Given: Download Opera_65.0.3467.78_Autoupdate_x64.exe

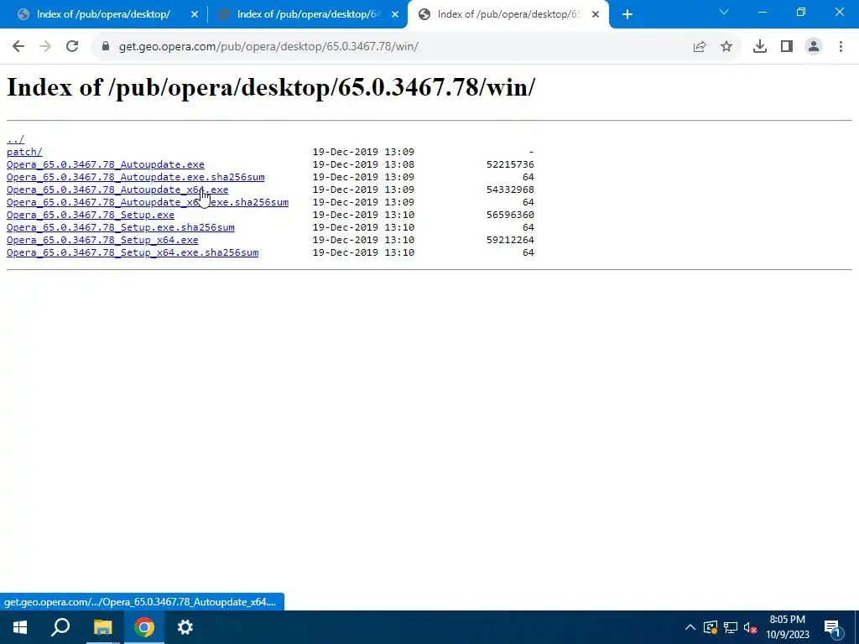Looking at the screenshot, I should 117,190.
